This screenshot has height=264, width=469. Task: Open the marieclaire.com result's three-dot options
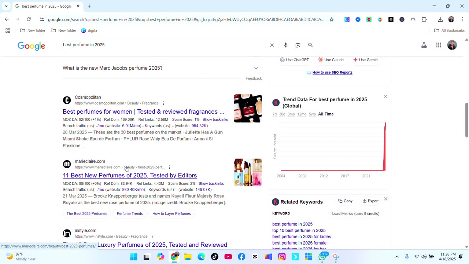(169, 167)
